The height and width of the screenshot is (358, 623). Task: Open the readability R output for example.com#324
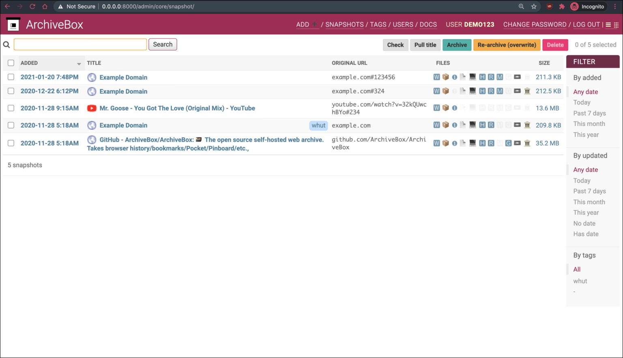491,91
